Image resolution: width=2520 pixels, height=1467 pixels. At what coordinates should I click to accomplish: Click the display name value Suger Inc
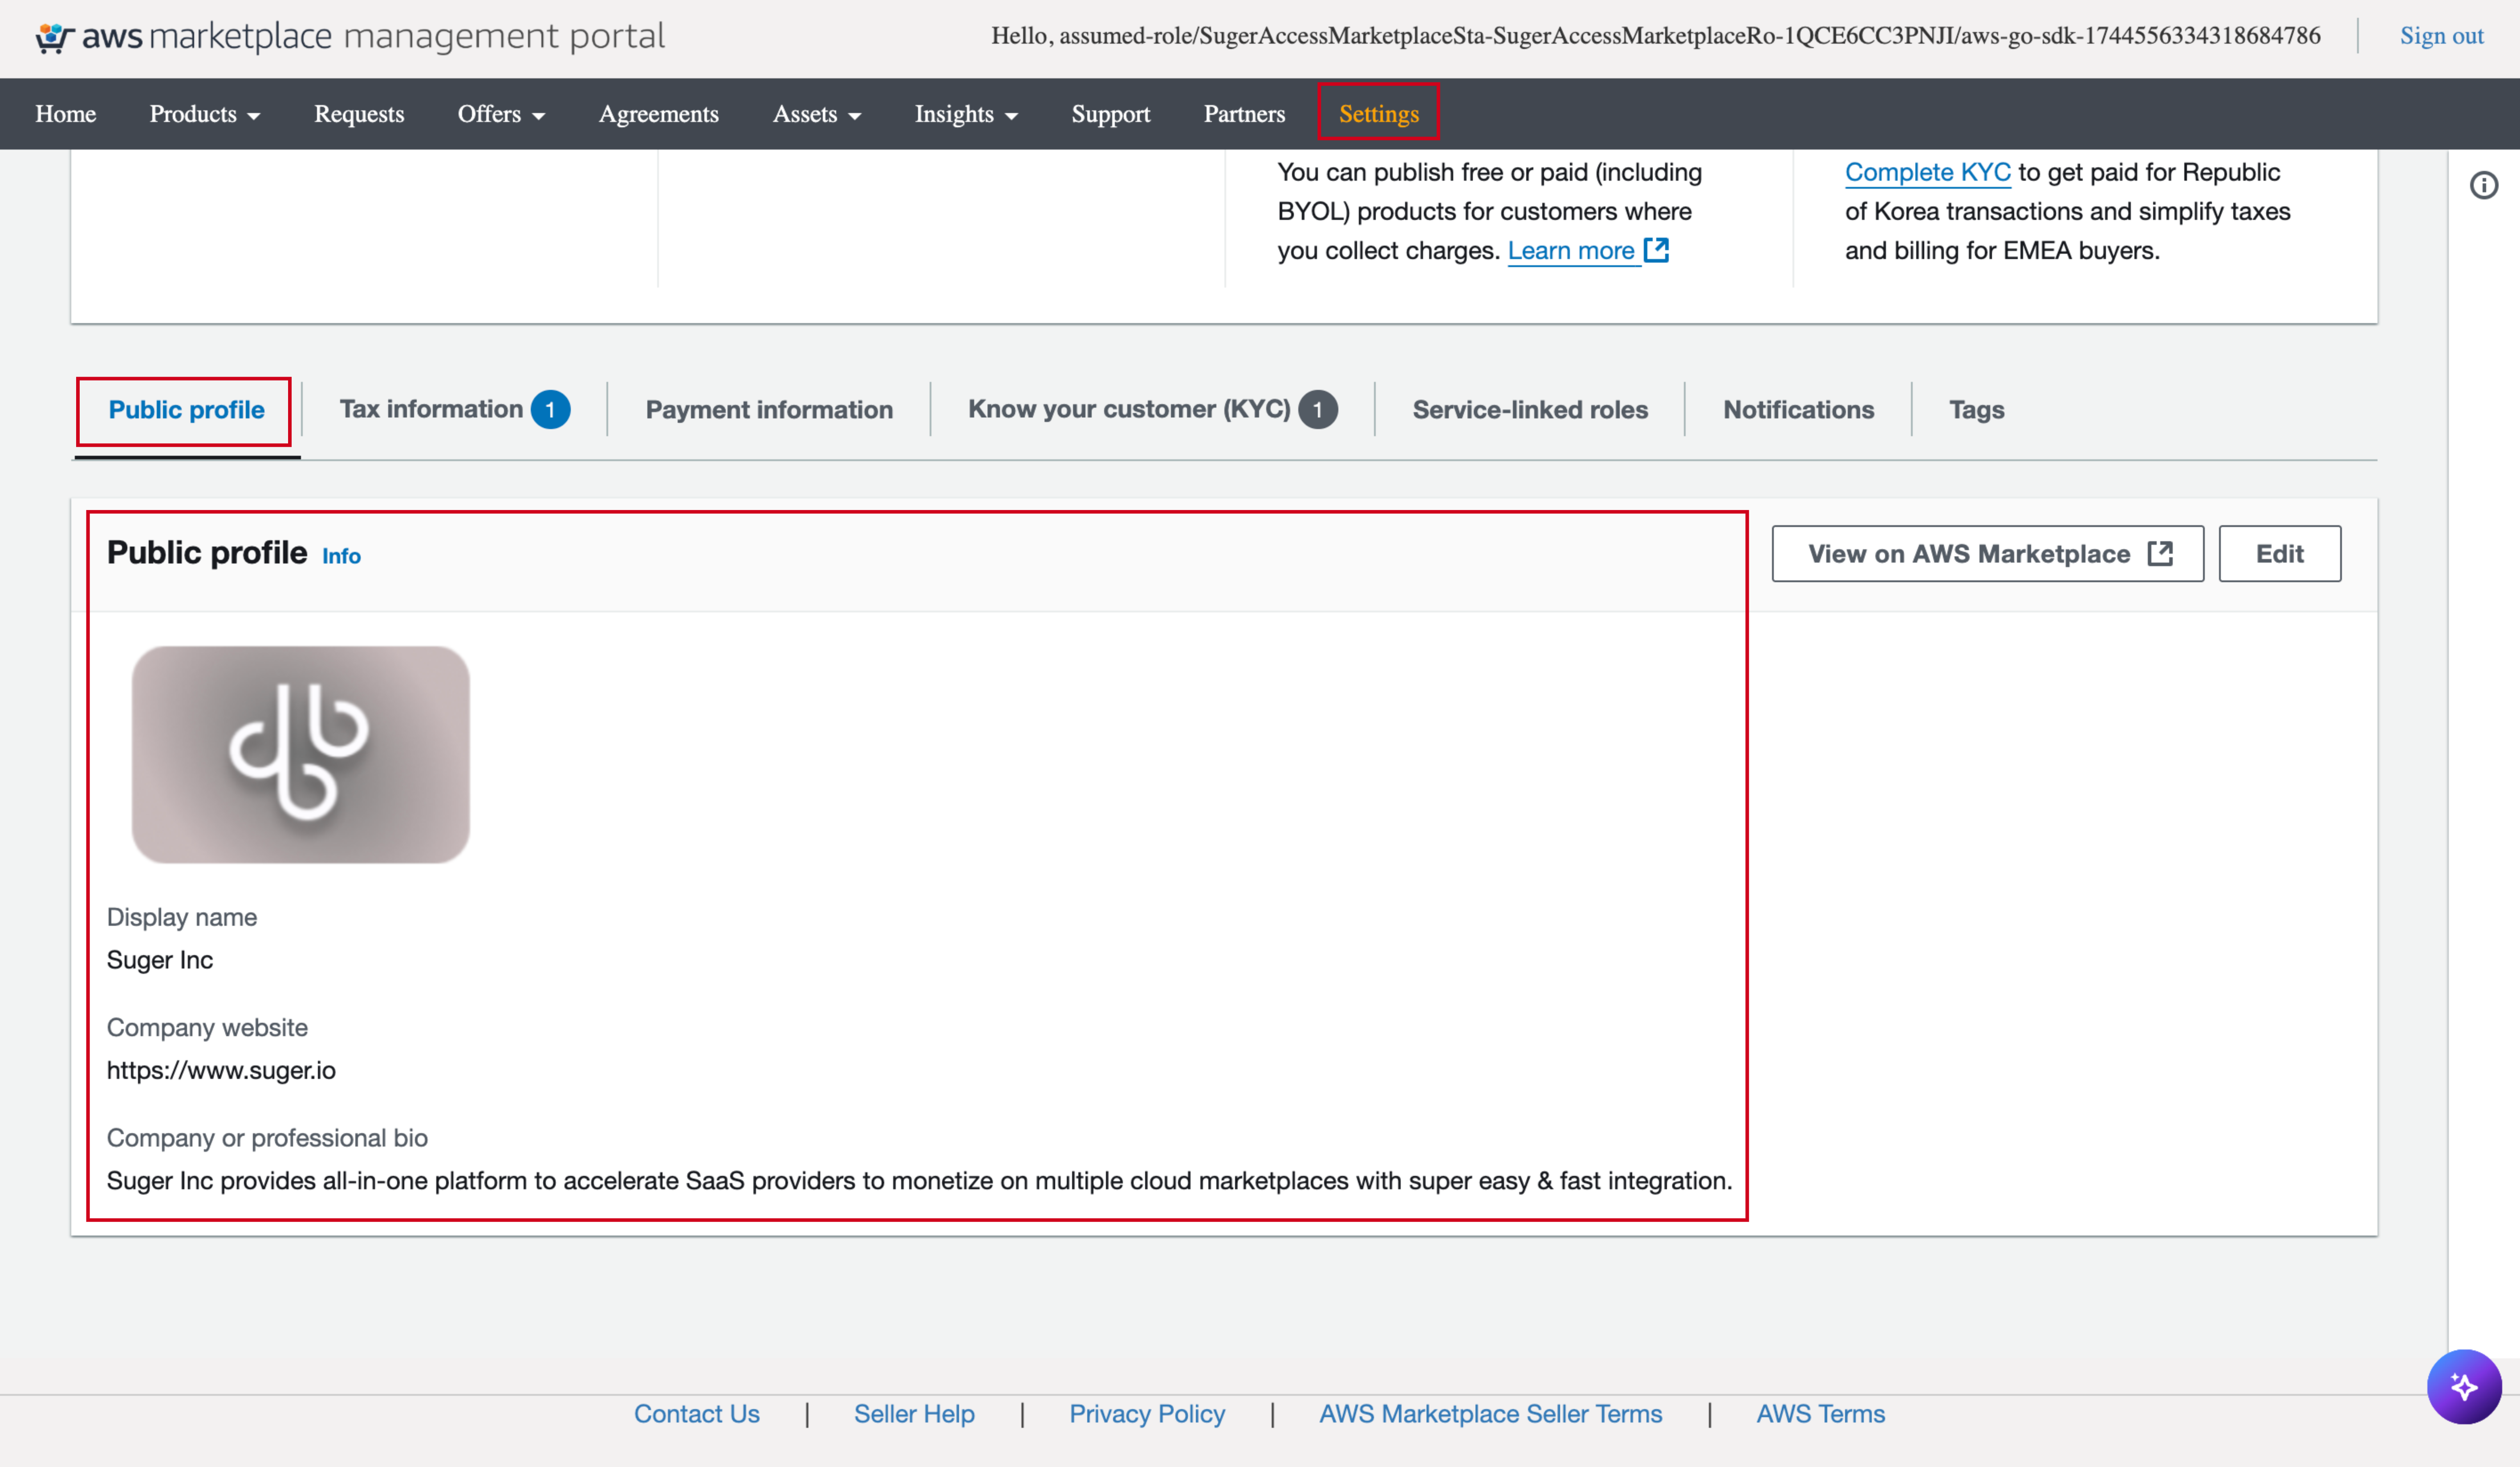(160, 960)
